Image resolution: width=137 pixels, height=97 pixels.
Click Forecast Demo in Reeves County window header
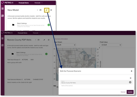point(22,33)
